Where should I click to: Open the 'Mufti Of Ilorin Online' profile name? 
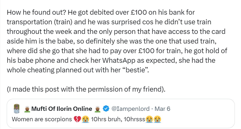(x=62, y=109)
